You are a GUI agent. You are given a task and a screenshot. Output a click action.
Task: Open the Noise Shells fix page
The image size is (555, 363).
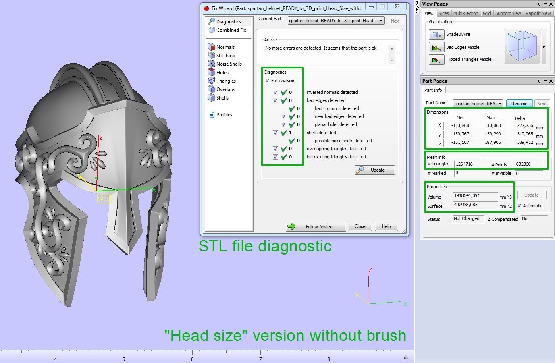coord(225,64)
